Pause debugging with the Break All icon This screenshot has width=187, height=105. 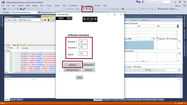point(84,9)
